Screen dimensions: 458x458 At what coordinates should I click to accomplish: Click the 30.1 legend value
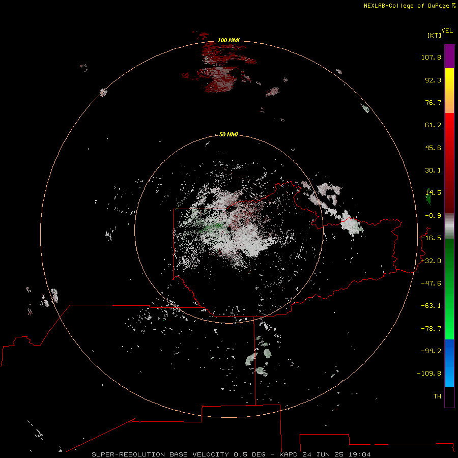(433, 170)
